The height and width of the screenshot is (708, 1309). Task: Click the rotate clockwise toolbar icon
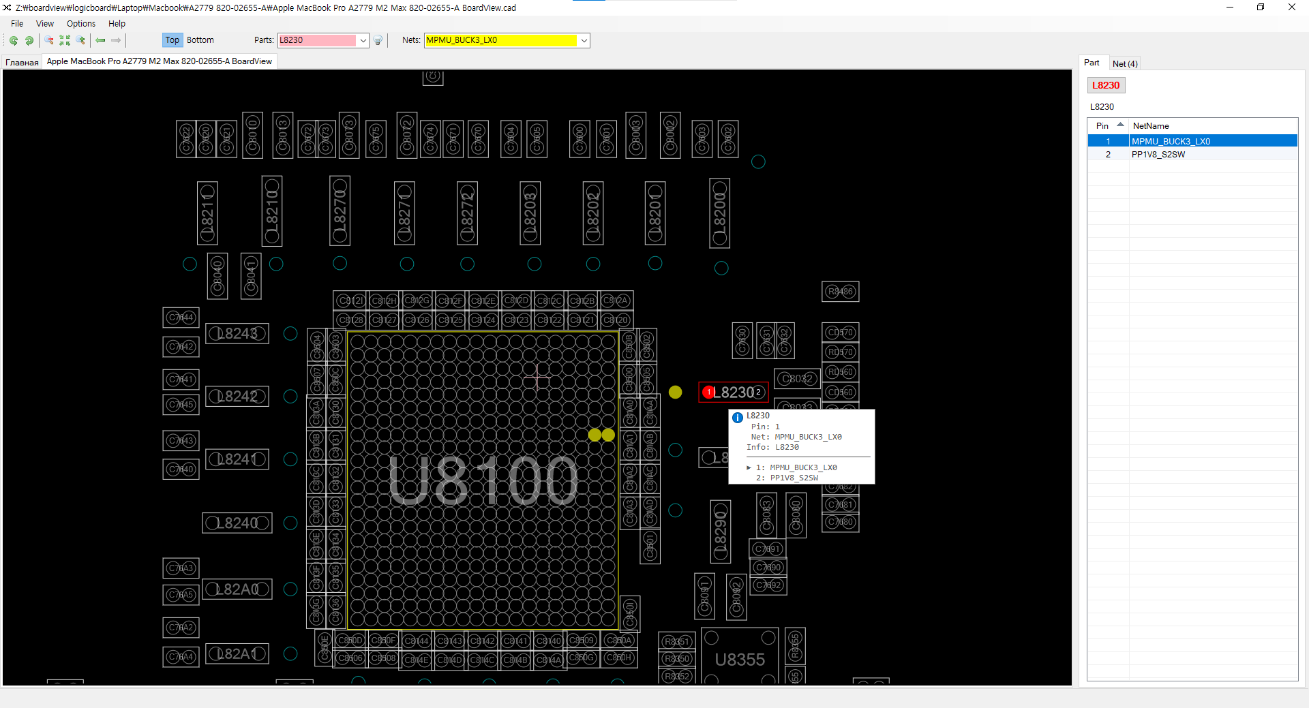tap(29, 40)
